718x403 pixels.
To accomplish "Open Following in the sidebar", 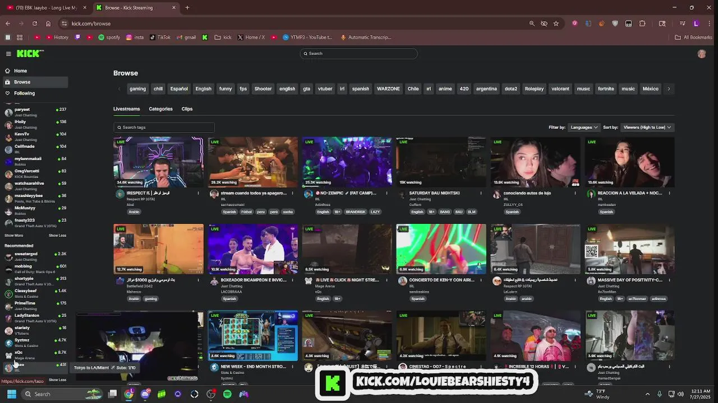I will click(x=34, y=93).
